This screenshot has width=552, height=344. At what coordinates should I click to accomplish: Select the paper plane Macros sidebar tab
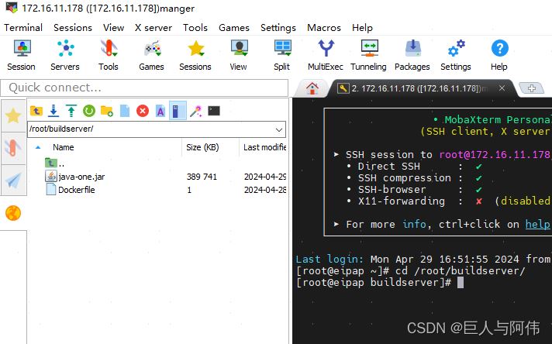coord(13,181)
